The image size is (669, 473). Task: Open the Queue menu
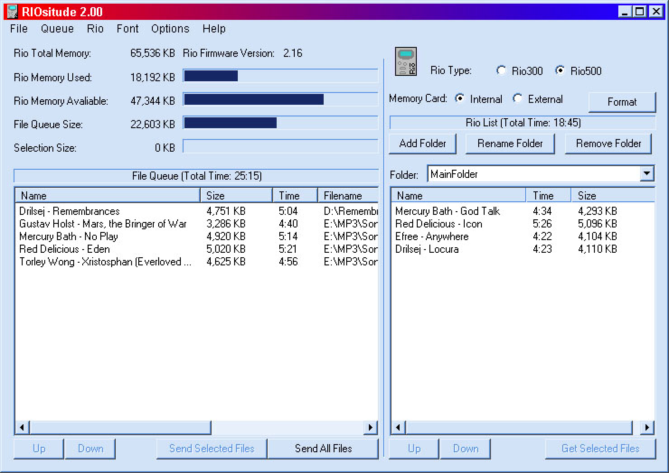(57, 29)
